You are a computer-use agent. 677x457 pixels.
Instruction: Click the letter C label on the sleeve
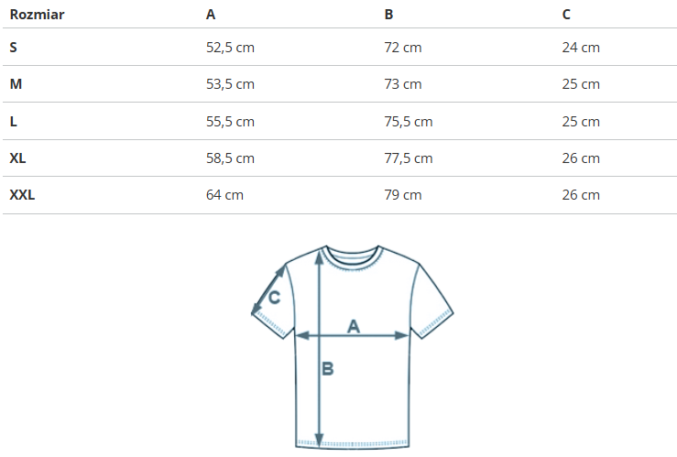[274, 297]
